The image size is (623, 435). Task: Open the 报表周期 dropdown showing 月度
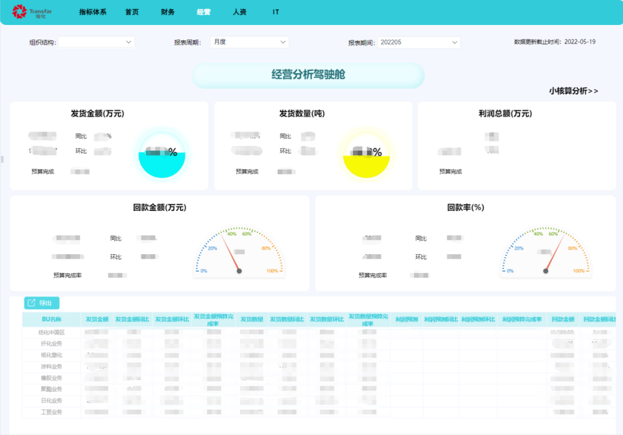click(250, 42)
